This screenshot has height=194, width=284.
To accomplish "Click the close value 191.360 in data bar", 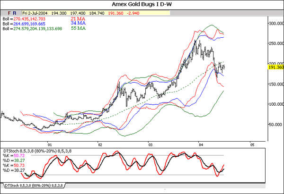I will [x=115, y=13].
